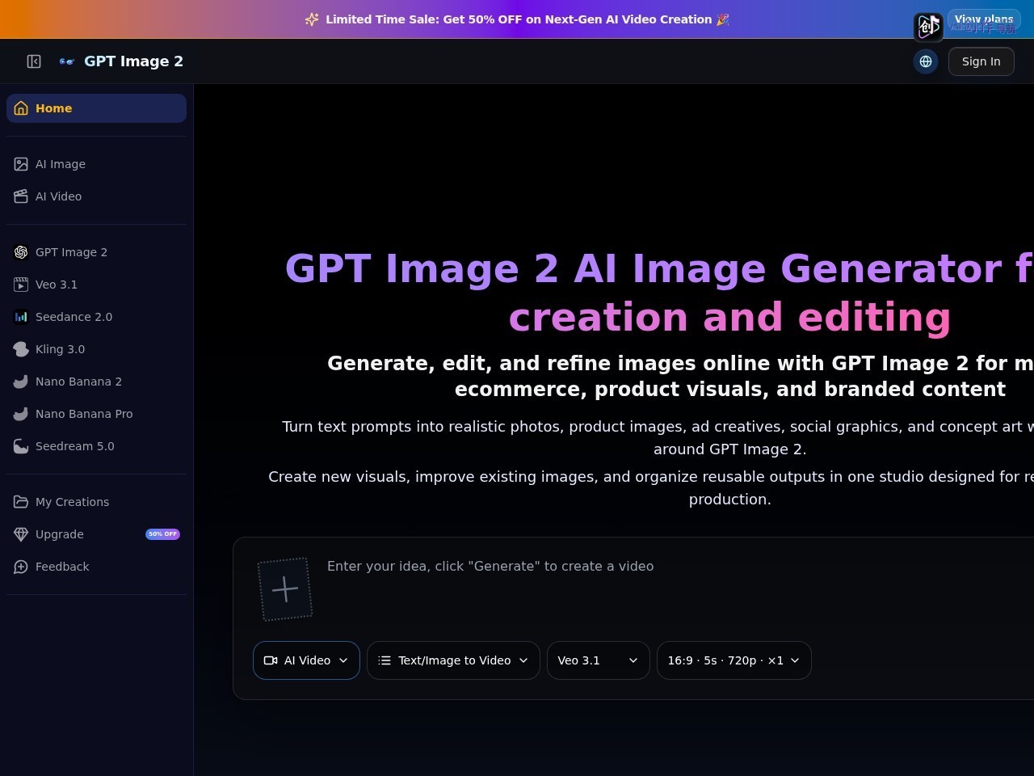
Task: Open AI Image from the sidebar
Action: coord(96,164)
